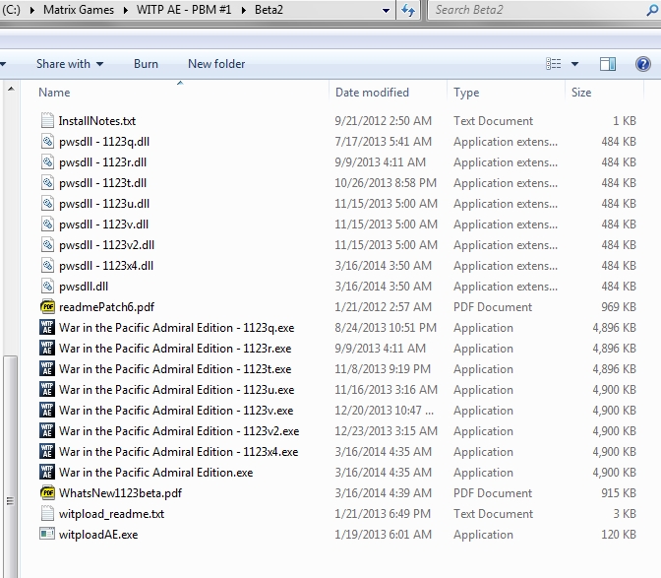Click the pwsdll - 1123r.dll file icon
Viewport: 661px width, 578px height.
pos(47,162)
